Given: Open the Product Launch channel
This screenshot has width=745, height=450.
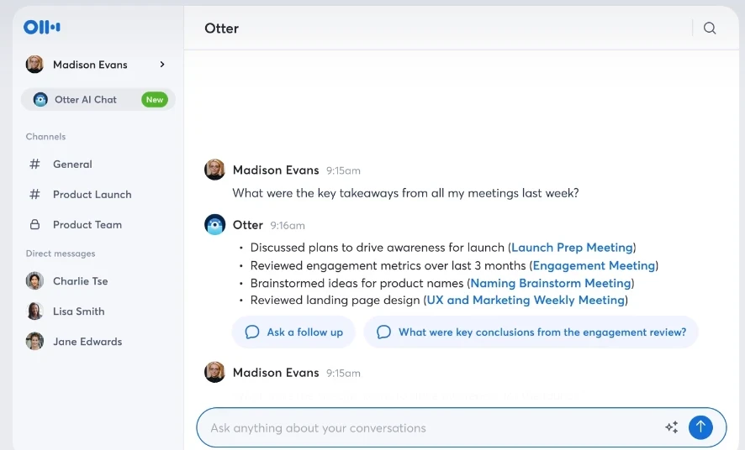Looking at the screenshot, I should [92, 195].
